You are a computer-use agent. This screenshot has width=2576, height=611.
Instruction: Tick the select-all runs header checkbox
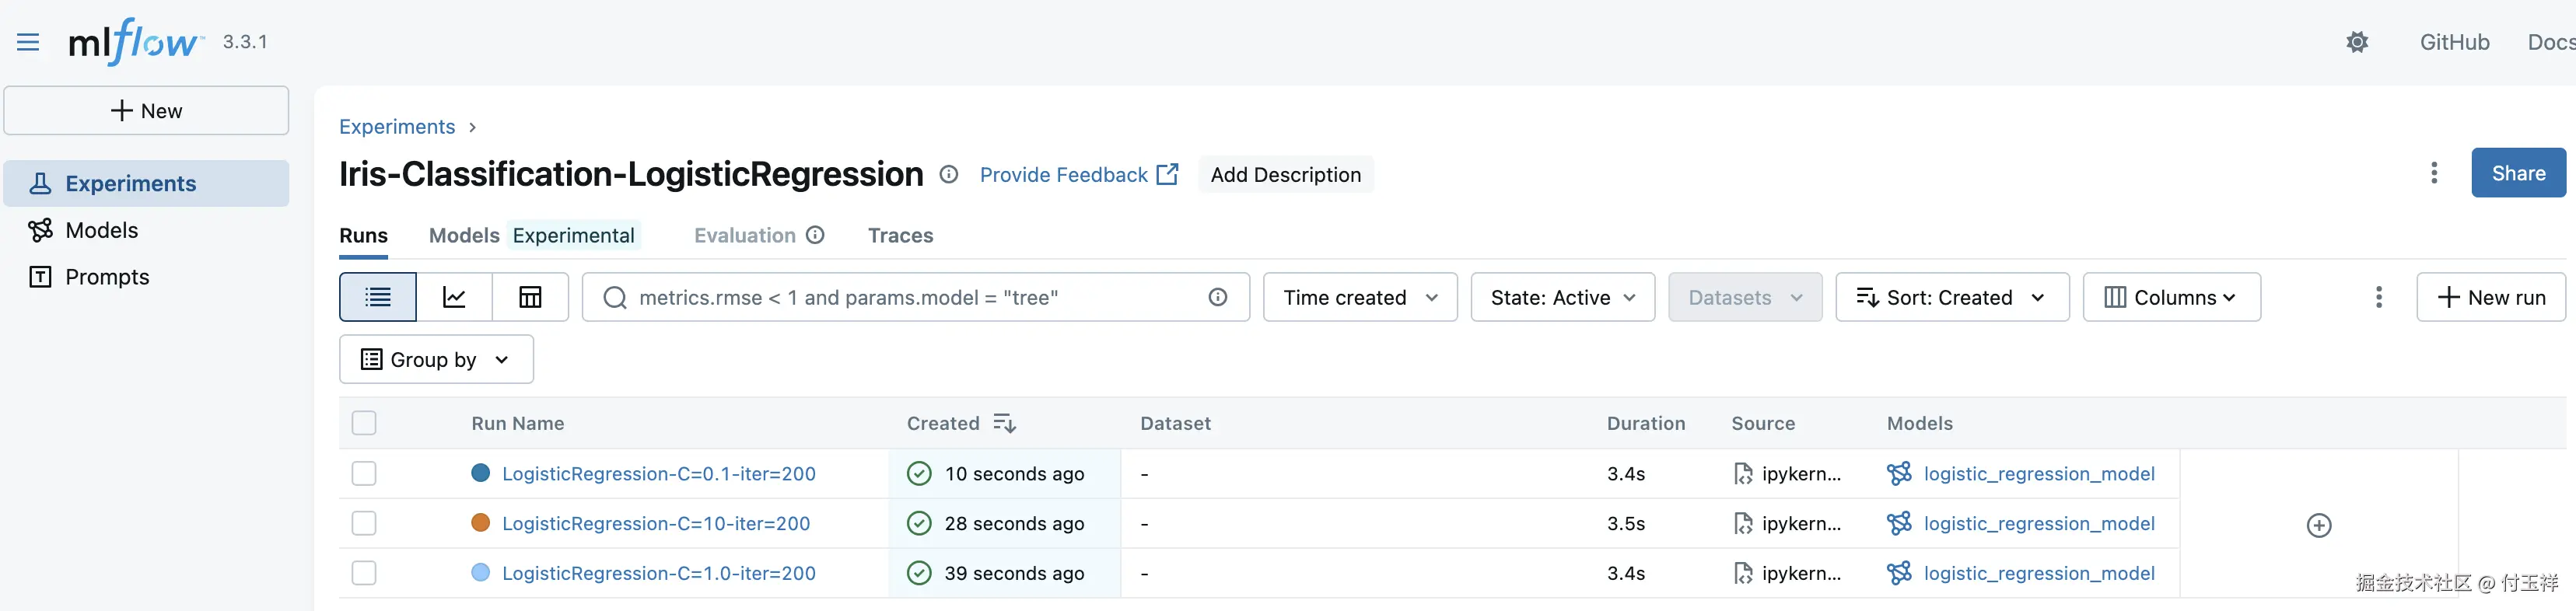tap(364, 423)
